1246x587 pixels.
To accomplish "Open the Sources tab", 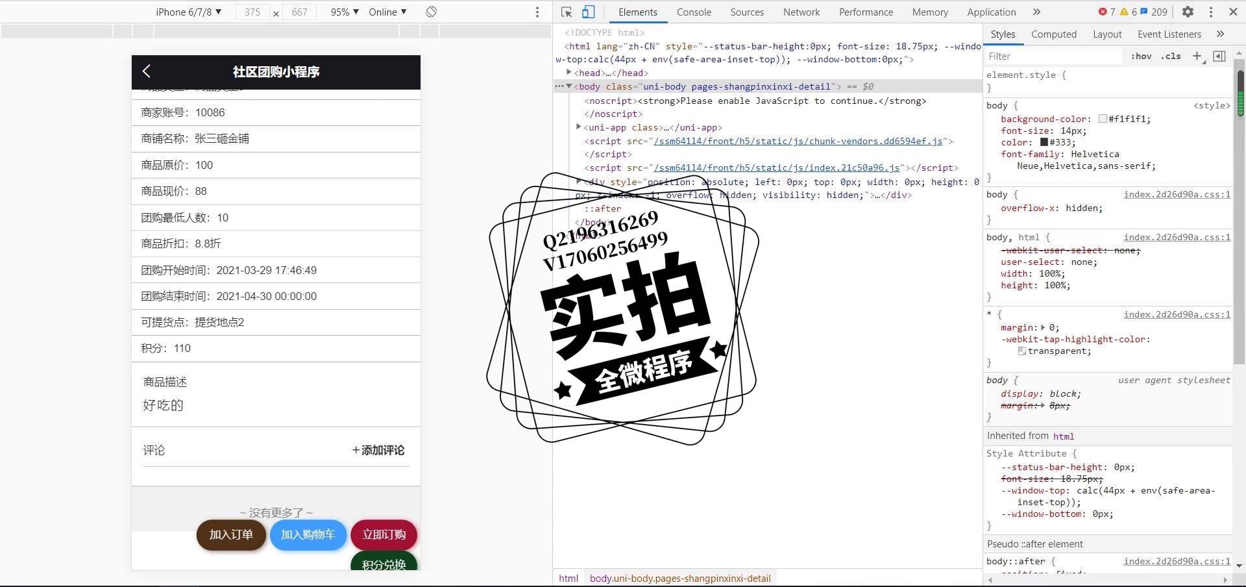I will [747, 12].
